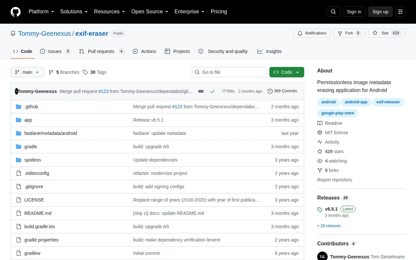416x260 pixels.
Task: View the 5 Branches link
Action: pos(64,72)
